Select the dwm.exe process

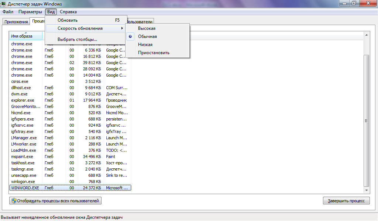tap(70, 94)
